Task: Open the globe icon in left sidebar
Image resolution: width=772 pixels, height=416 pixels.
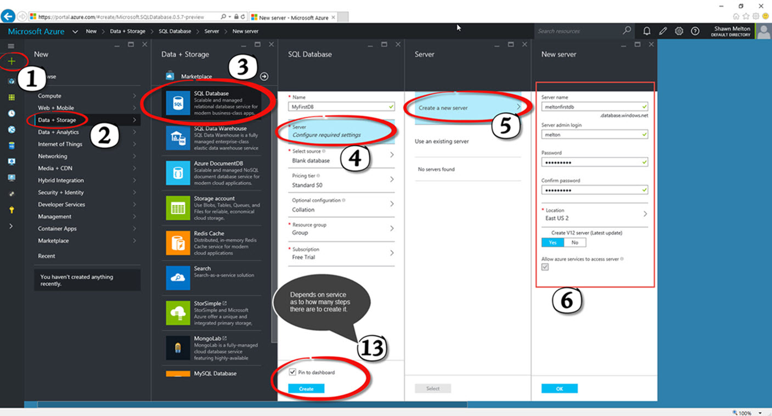Action: coord(12,130)
